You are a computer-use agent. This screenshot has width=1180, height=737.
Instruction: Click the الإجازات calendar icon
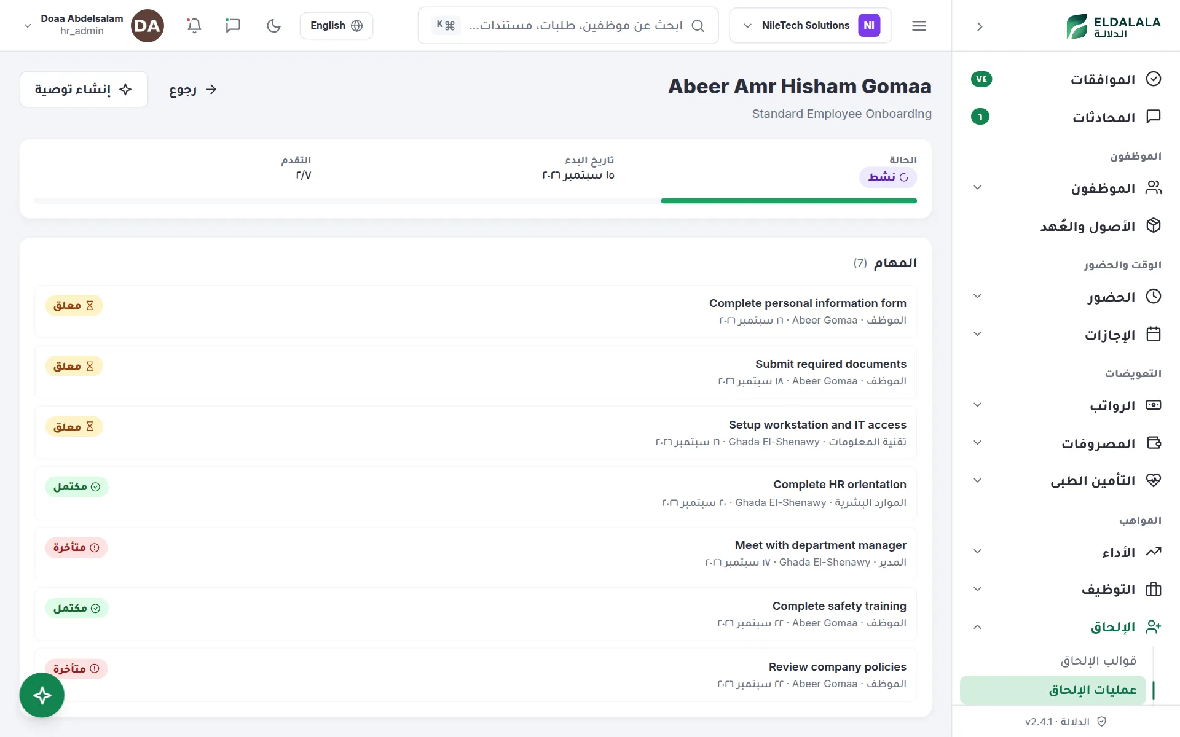click(x=1154, y=334)
